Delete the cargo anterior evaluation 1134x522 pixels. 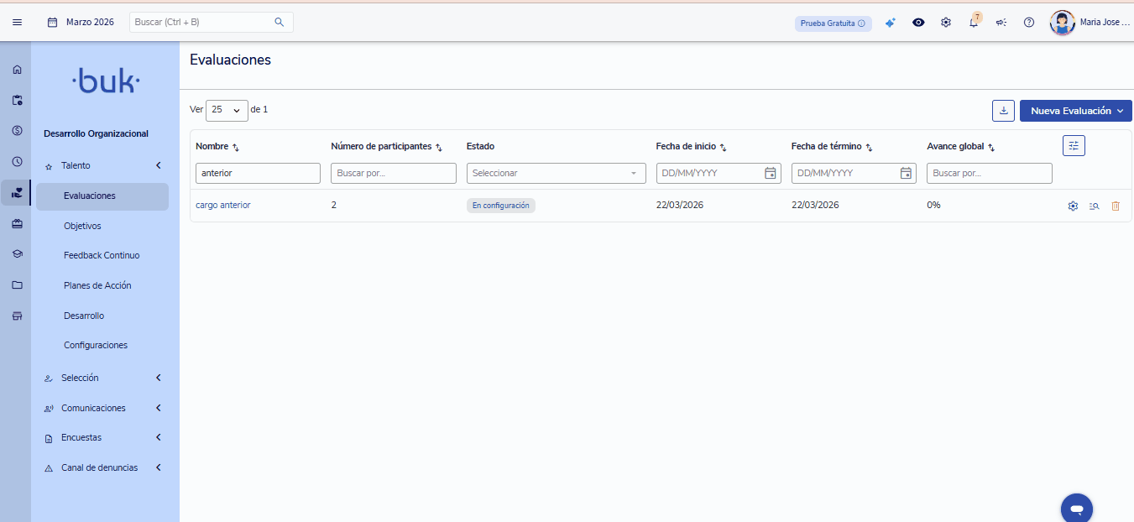(x=1116, y=206)
